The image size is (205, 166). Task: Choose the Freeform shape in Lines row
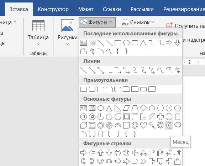169,70
